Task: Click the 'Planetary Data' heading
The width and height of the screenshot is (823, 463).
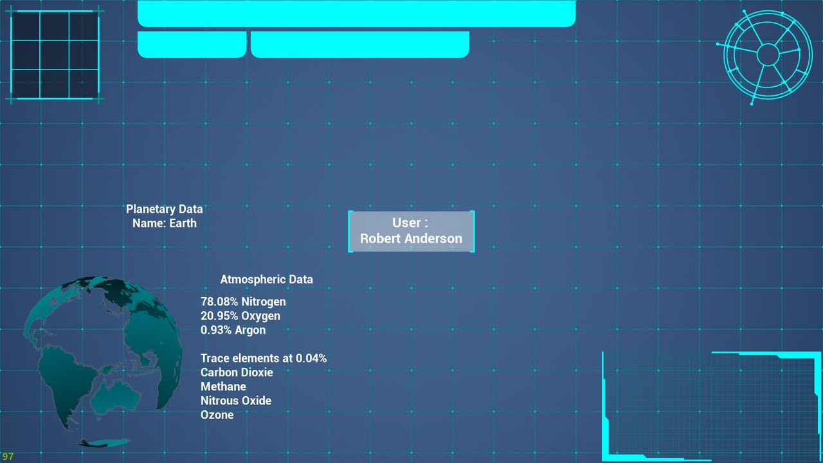Action: 165,209
